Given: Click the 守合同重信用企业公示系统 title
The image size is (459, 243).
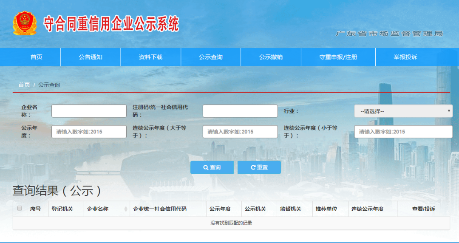Looking at the screenshot, I should 111,24.
